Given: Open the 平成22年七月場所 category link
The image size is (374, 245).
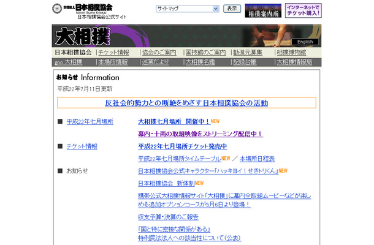Looking at the screenshot, I should pyautogui.click(x=90, y=121).
